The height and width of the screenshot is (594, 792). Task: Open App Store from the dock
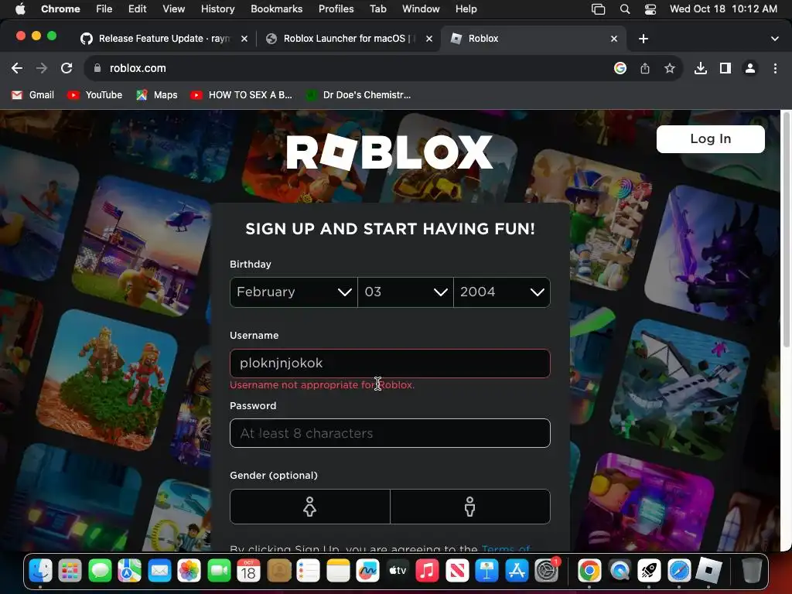pyautogui.click(x=516, y=572)
